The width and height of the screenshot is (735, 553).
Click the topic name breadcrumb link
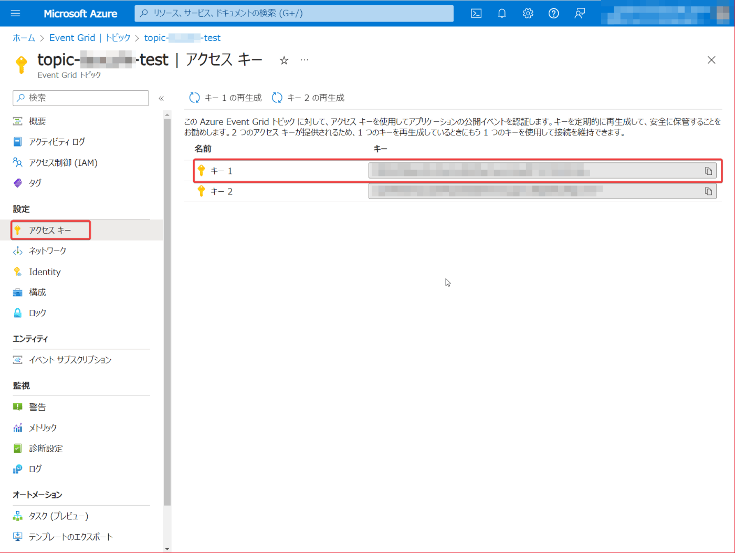tap(182, 38)
